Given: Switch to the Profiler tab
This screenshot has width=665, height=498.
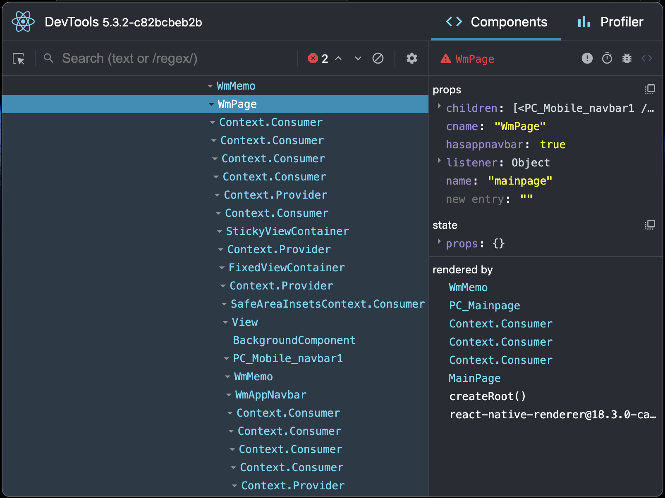Looking at the screenshot, I should point(610,22).
